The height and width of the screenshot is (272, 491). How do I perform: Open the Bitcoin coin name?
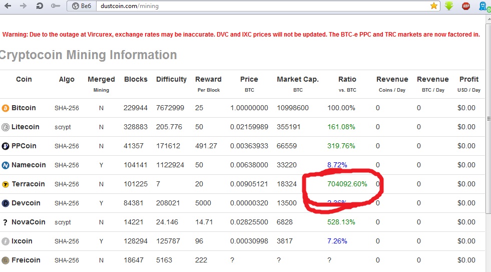[24, 108]
